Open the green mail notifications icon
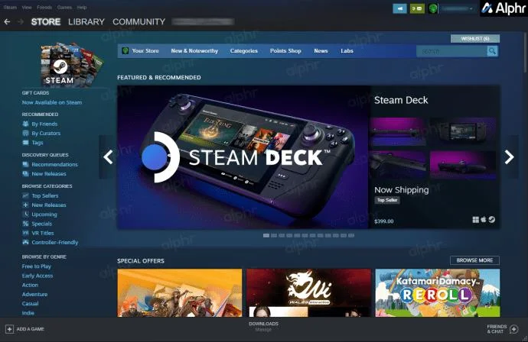Viewport: 528px width, 342px height. coord(417,8)
